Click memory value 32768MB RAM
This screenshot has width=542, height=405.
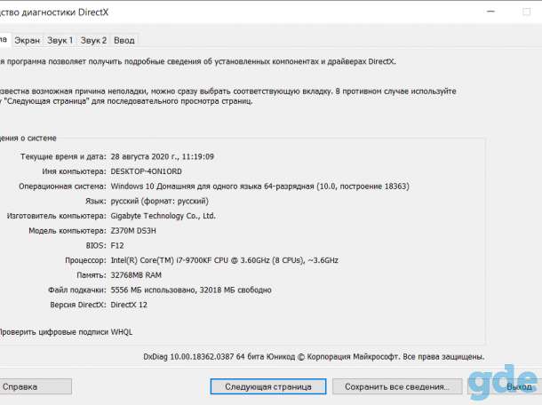(136, 275)
